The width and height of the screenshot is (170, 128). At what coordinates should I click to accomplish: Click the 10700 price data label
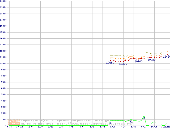tap(138, 62)
